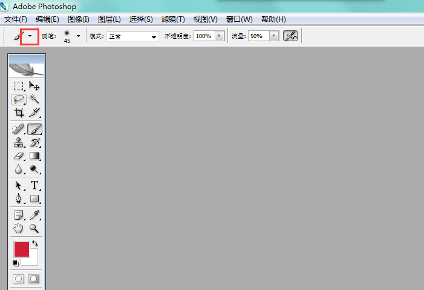
Task: Select the Hand tool
Action: pyautogui.click(x=19, y=228)
